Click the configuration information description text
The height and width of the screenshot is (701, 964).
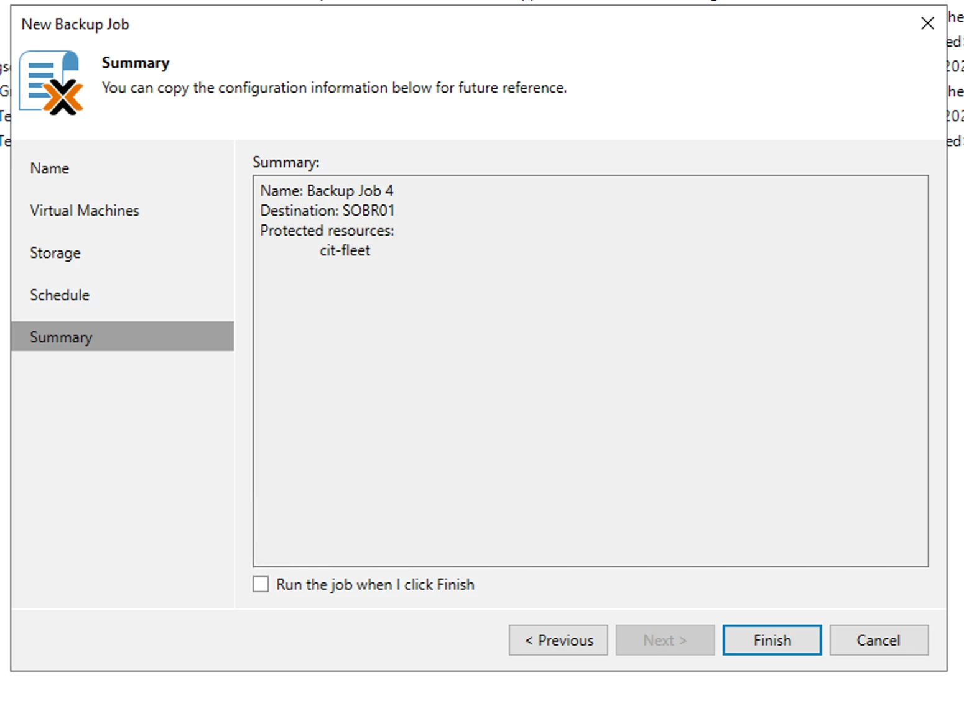point(334,88)
